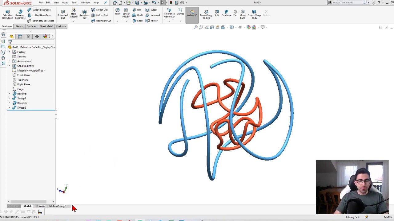Expand the Revolve2 feature node
The width and height of the screenshot is (394, 221).
(x=9, y=103)
